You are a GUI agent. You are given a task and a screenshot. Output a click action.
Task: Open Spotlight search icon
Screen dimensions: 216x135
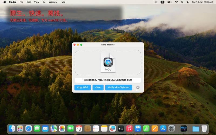(182, 2)
